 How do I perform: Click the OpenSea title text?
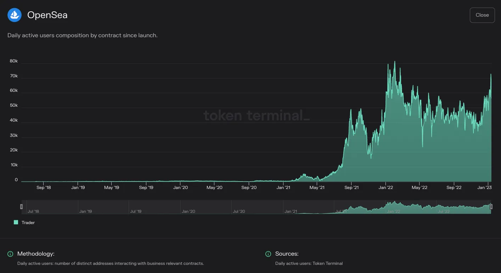click(47, 15)
